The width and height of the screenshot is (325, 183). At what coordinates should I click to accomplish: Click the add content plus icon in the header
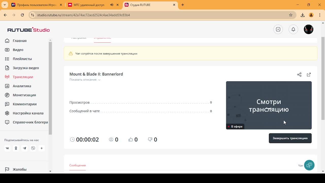pyautogui.click(x=278, y=29)
